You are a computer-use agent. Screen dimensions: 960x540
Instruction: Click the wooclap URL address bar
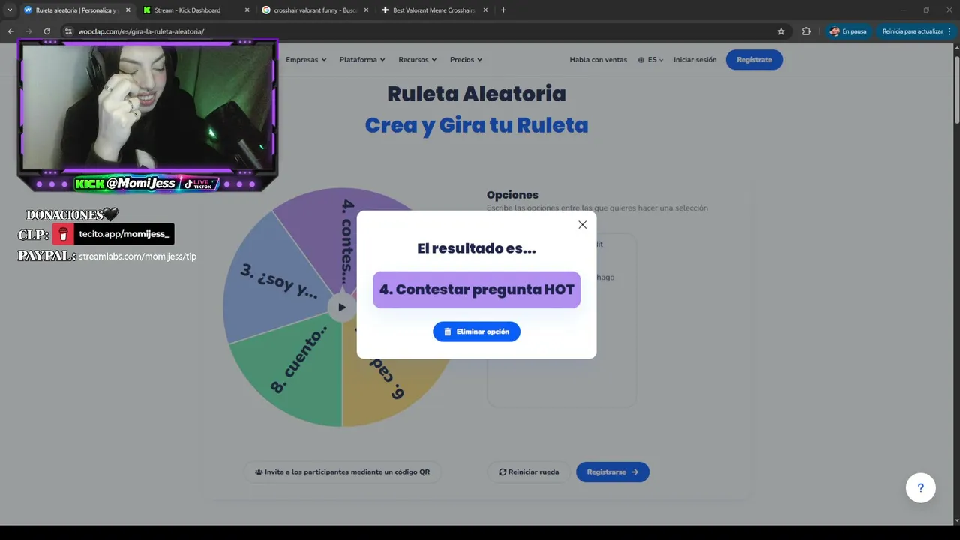tap(420, 31)
